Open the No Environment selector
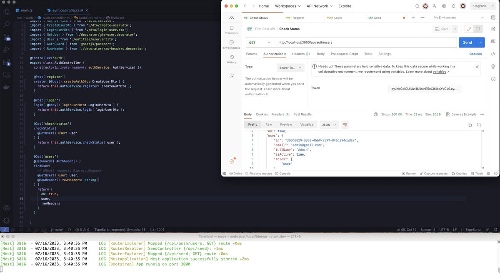500x273 pixels. [x=459, y=18]
